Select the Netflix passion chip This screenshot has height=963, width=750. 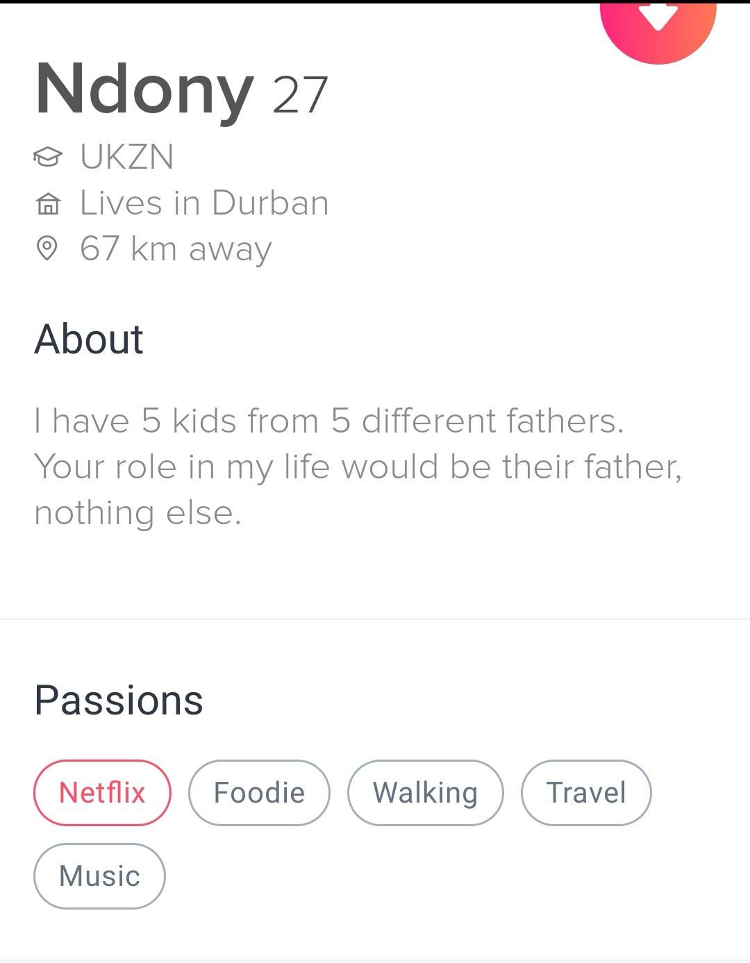click(102, 792)
